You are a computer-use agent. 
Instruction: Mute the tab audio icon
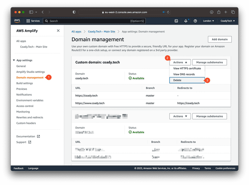(164, 12)
